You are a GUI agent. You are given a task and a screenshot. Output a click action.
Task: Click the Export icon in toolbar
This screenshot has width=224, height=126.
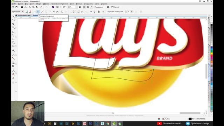tap(61, 7)
